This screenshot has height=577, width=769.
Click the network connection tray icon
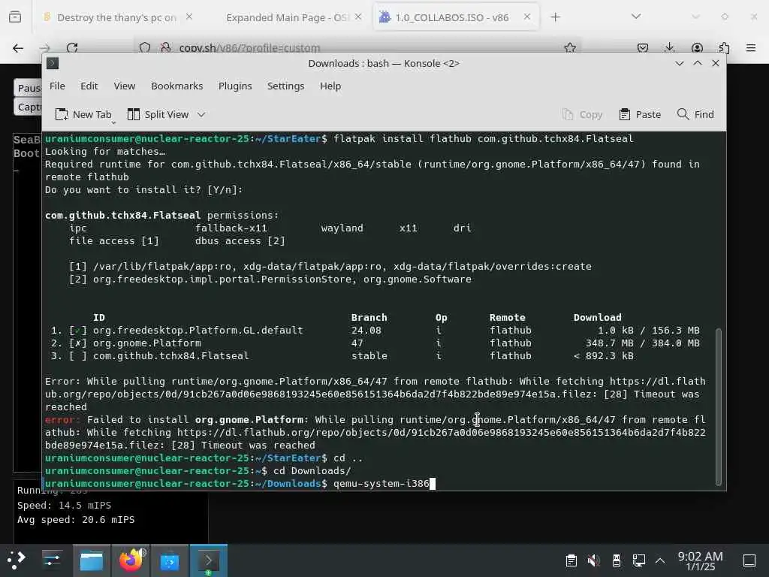coord(638,560)
